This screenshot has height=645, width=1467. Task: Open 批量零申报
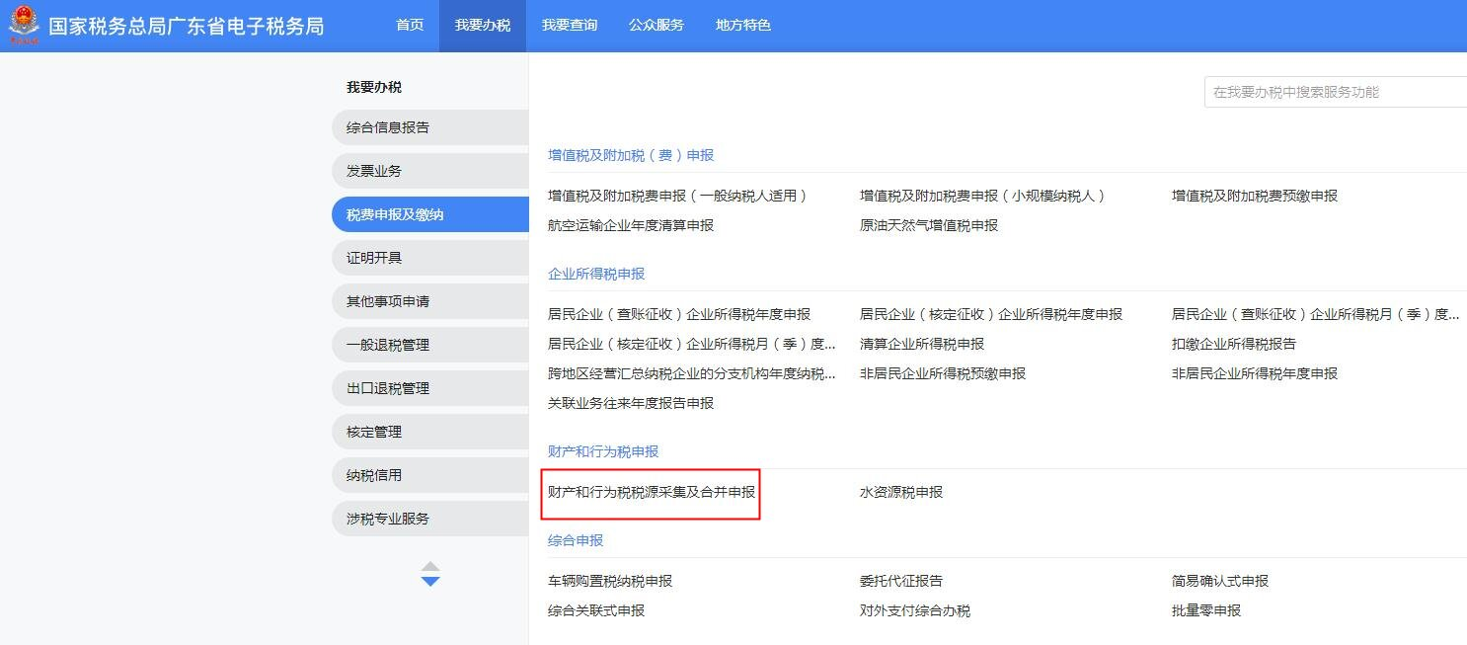coord(1206,610)
